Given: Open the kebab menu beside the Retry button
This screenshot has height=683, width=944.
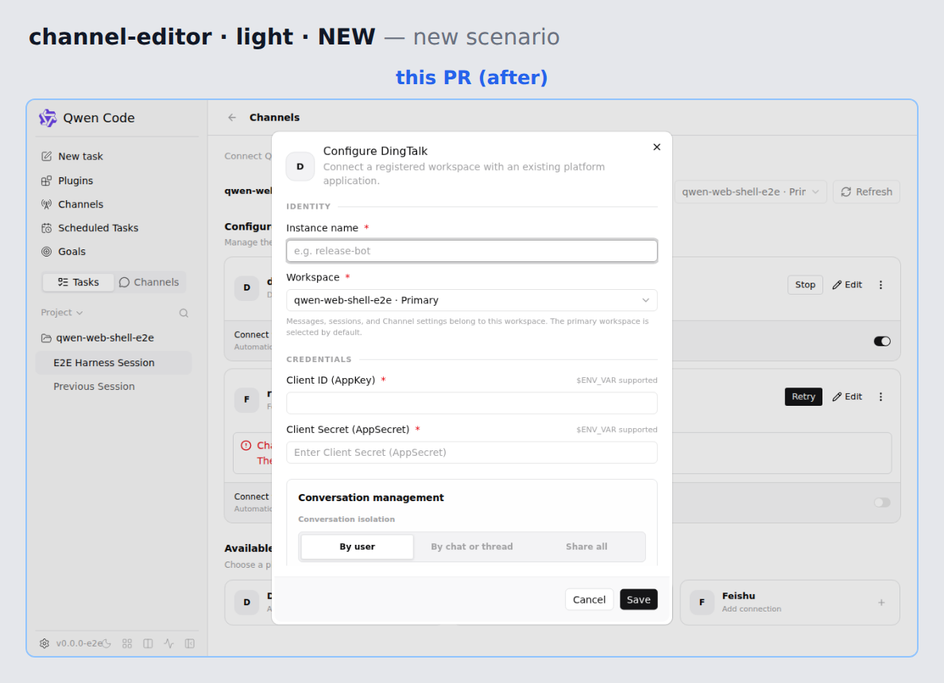Looking at the screenshot, I should point(880,396).
